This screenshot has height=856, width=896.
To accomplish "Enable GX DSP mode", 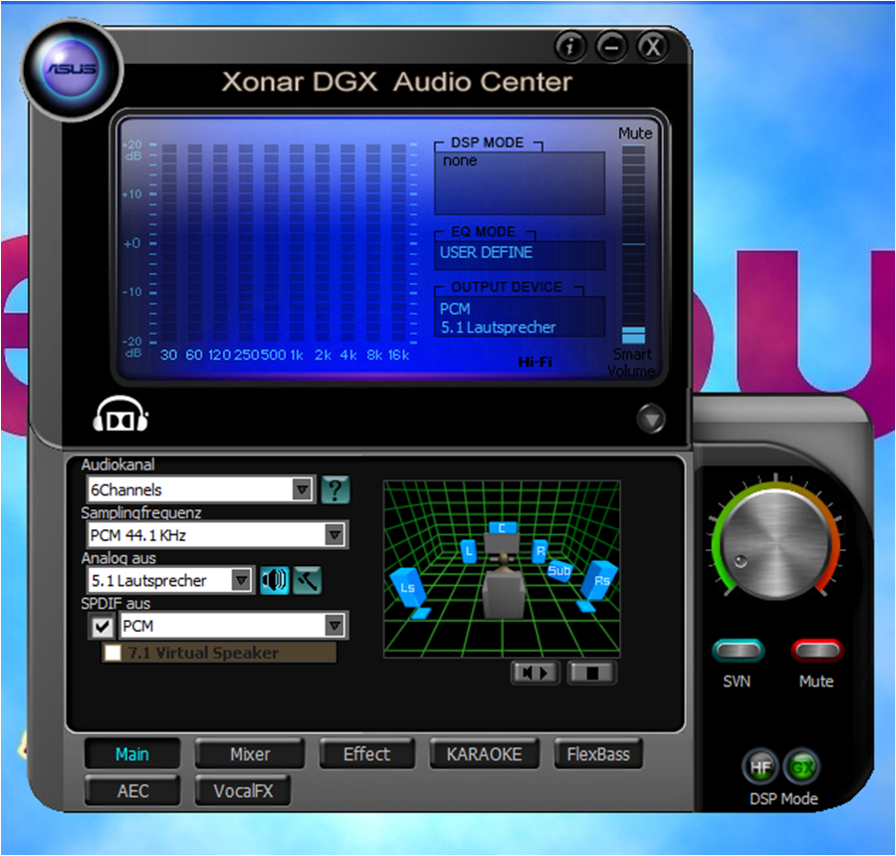I will point(801,767).
